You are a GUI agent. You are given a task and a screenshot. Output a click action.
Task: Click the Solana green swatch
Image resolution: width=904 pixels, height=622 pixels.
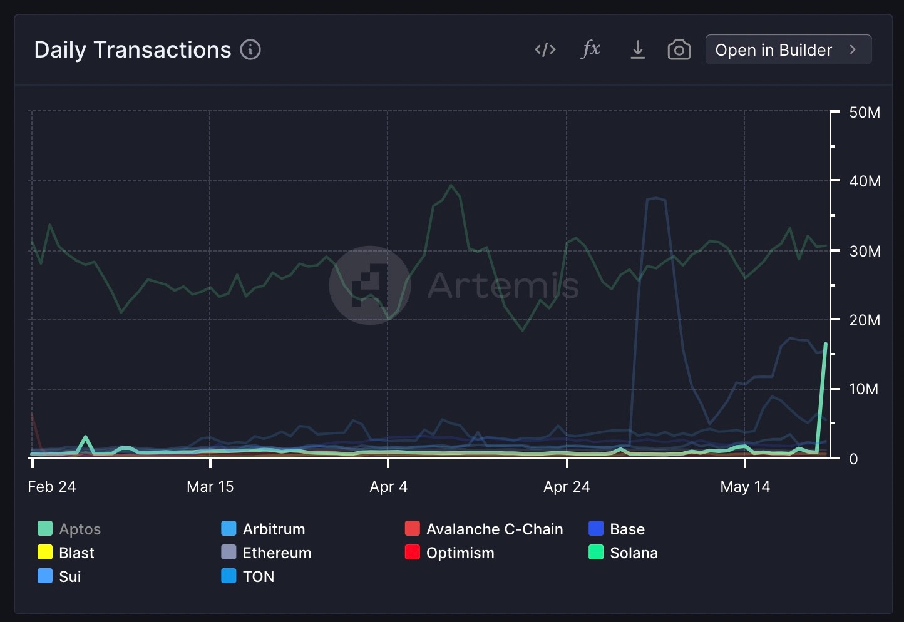pyautogui.click(x=596, y=553)
